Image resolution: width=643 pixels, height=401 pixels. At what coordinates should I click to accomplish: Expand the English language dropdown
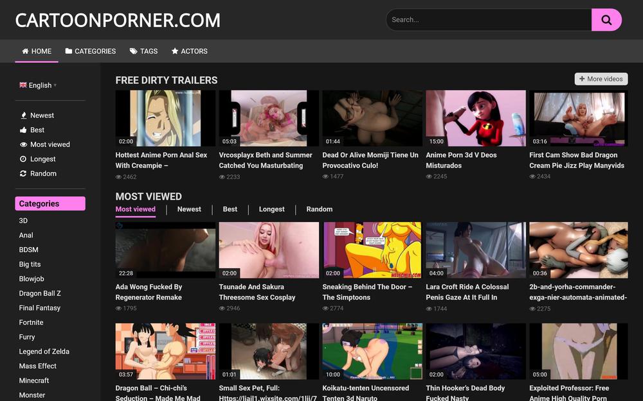click(x=38, y=85)
